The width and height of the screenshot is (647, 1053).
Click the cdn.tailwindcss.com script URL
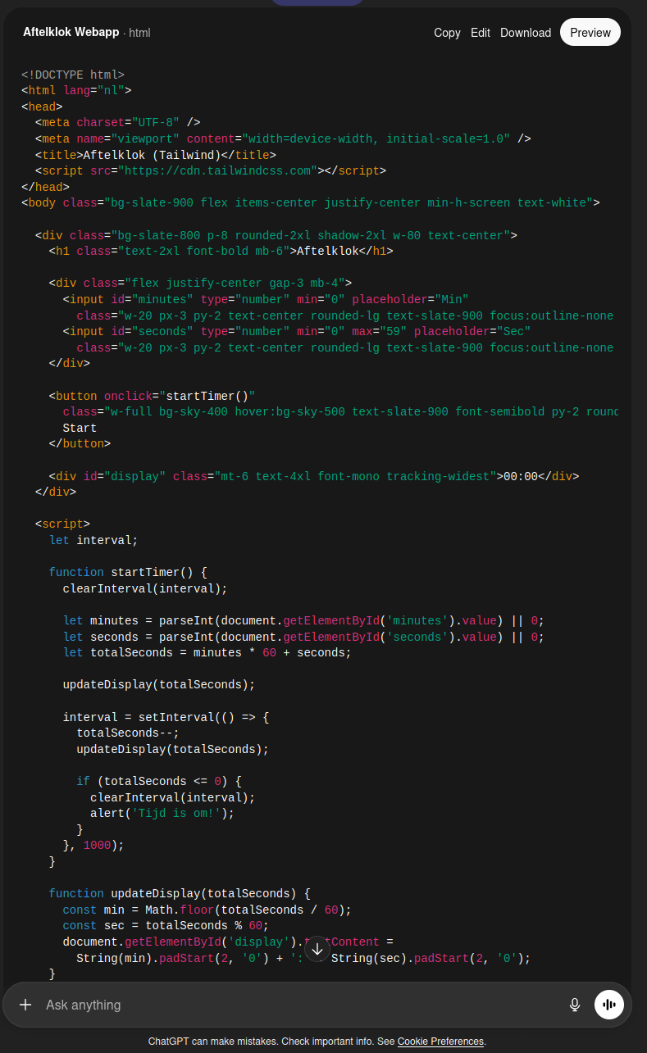218,171
